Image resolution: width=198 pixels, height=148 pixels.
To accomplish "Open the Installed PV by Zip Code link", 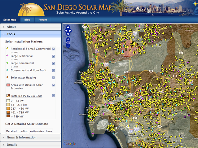I will [27, 96].
